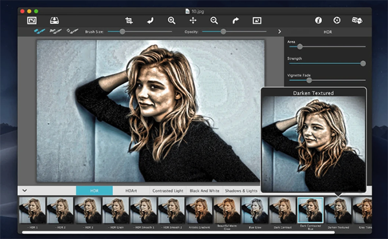Switch to the HDR tab
The image size is (388, 239).
[x=94, y=191]
